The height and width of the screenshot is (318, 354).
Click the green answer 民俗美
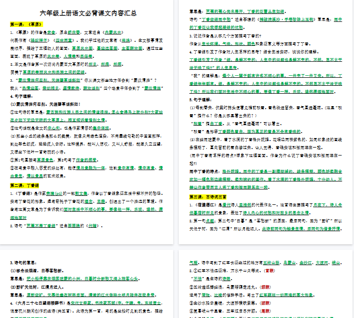[x=86, y=56]
